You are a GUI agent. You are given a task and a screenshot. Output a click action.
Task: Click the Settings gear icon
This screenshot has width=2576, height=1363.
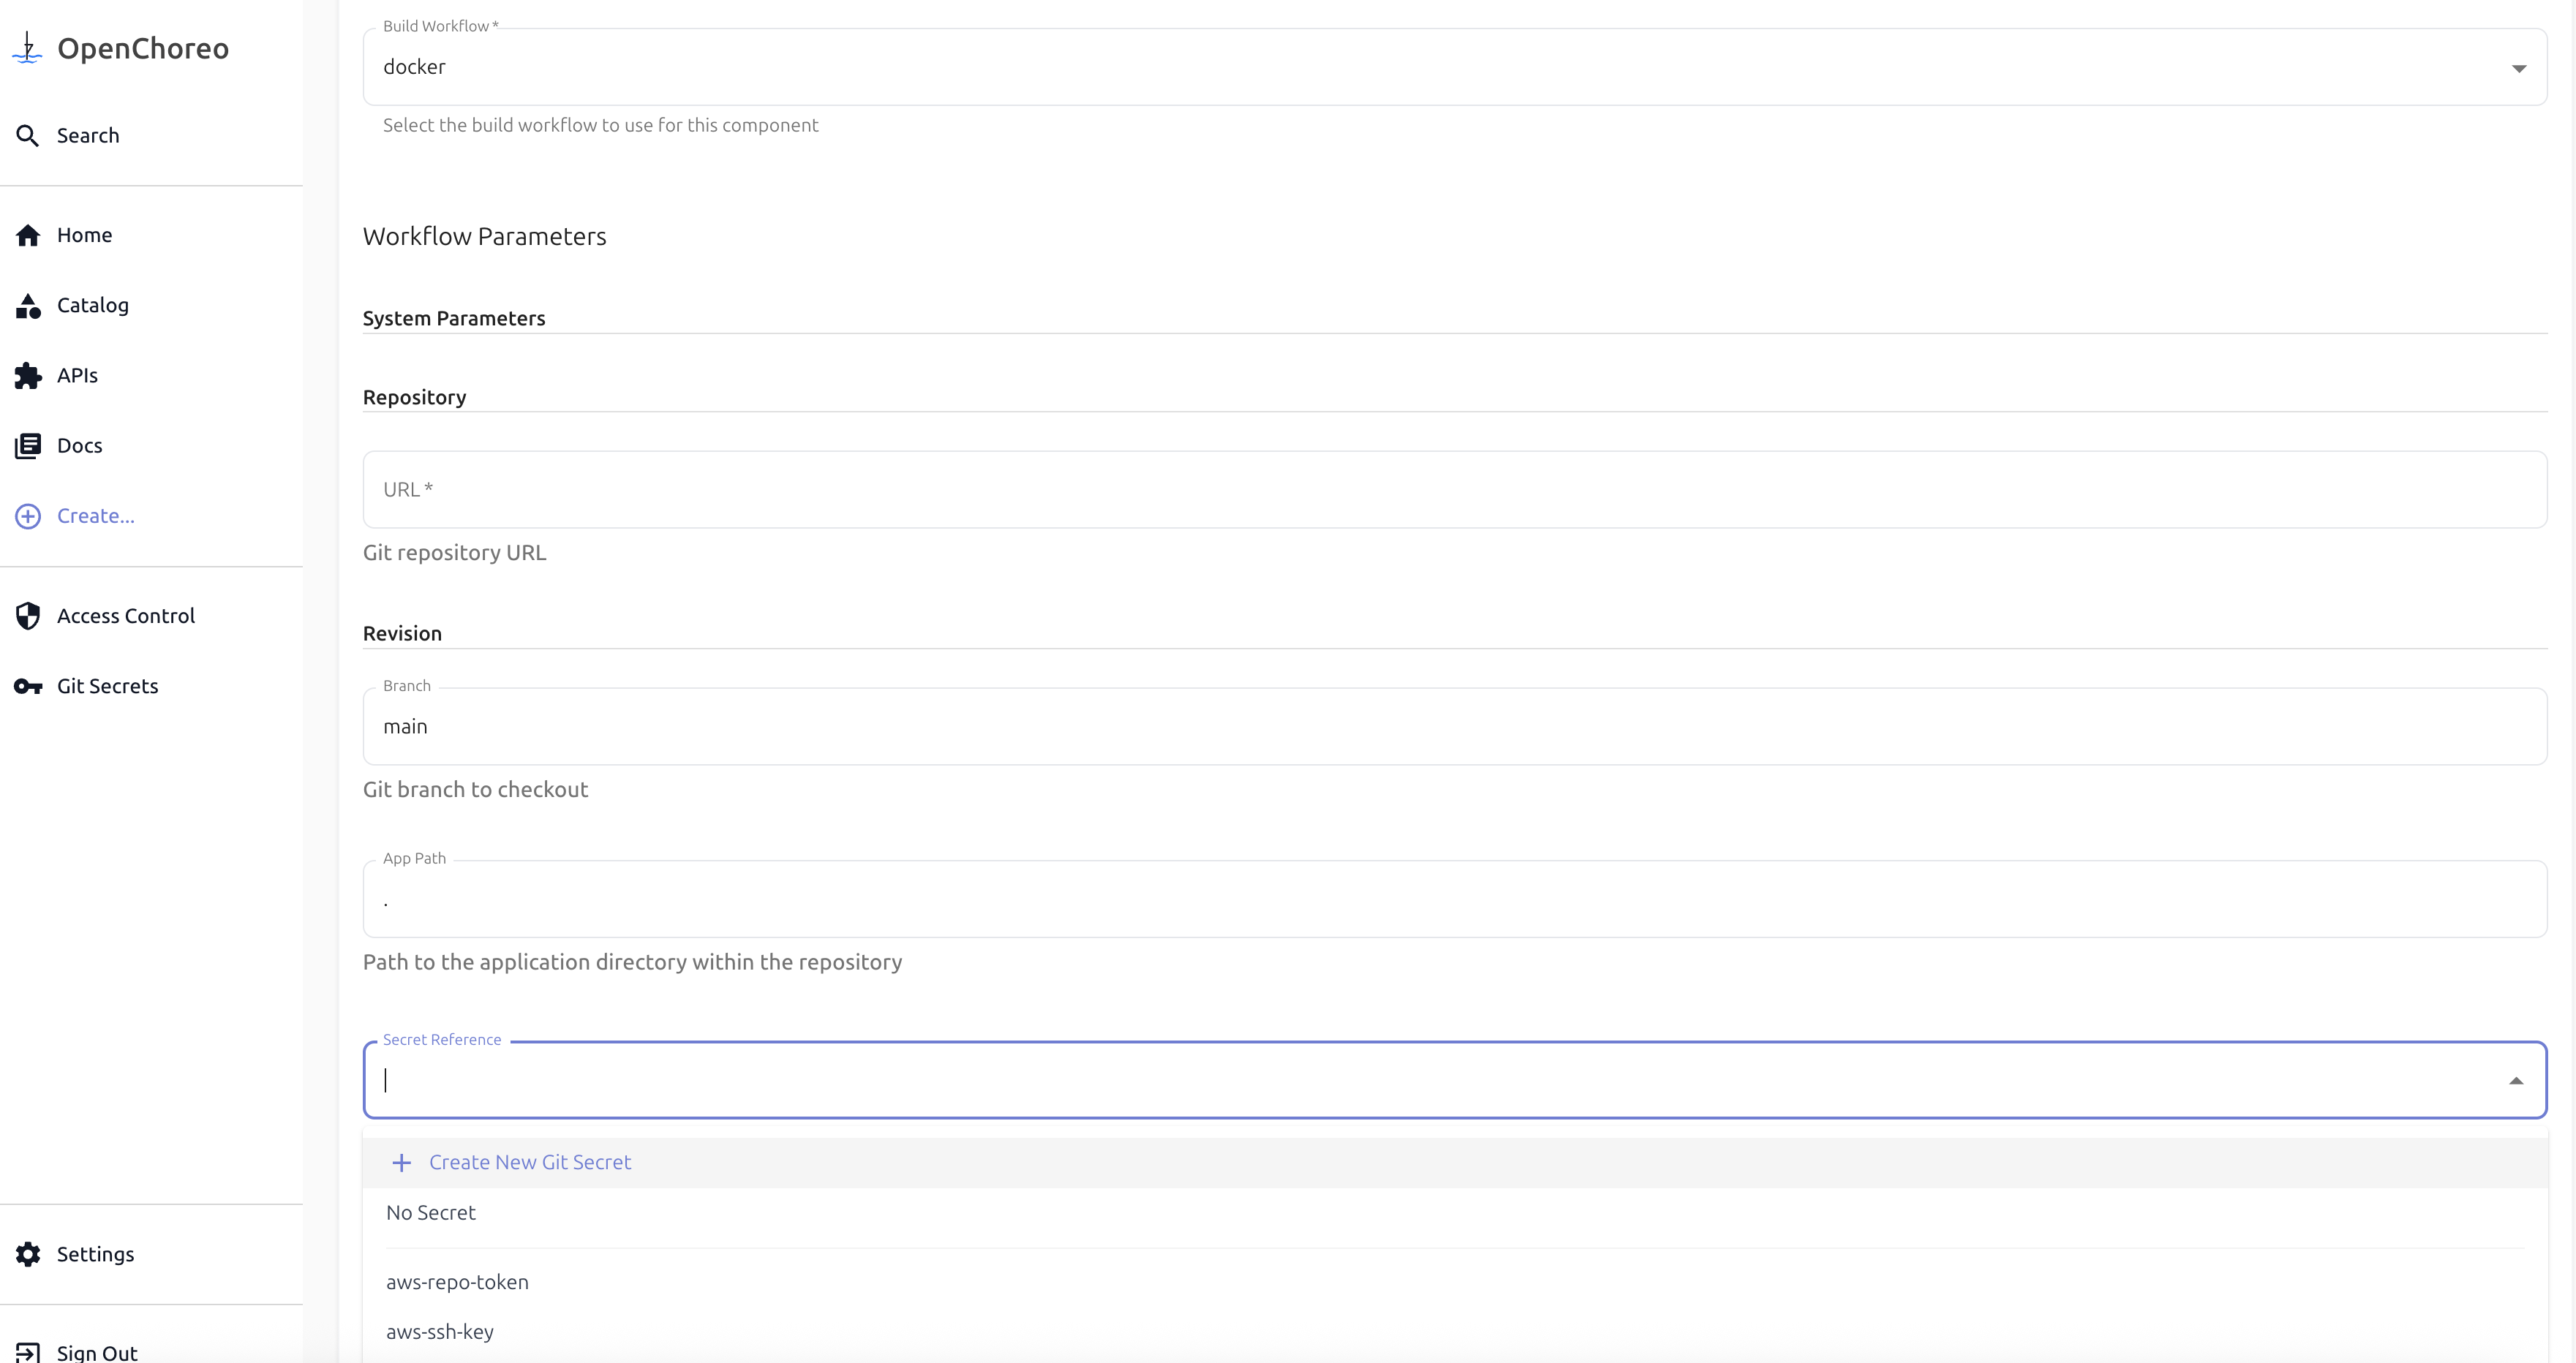28,1254
